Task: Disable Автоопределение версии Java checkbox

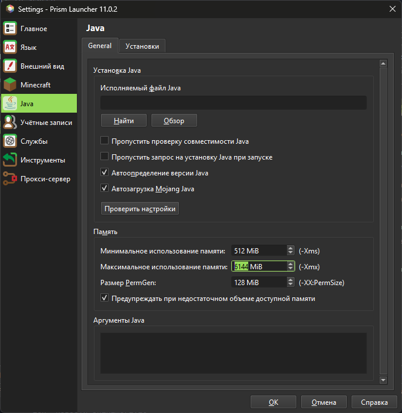Action: 104,172
